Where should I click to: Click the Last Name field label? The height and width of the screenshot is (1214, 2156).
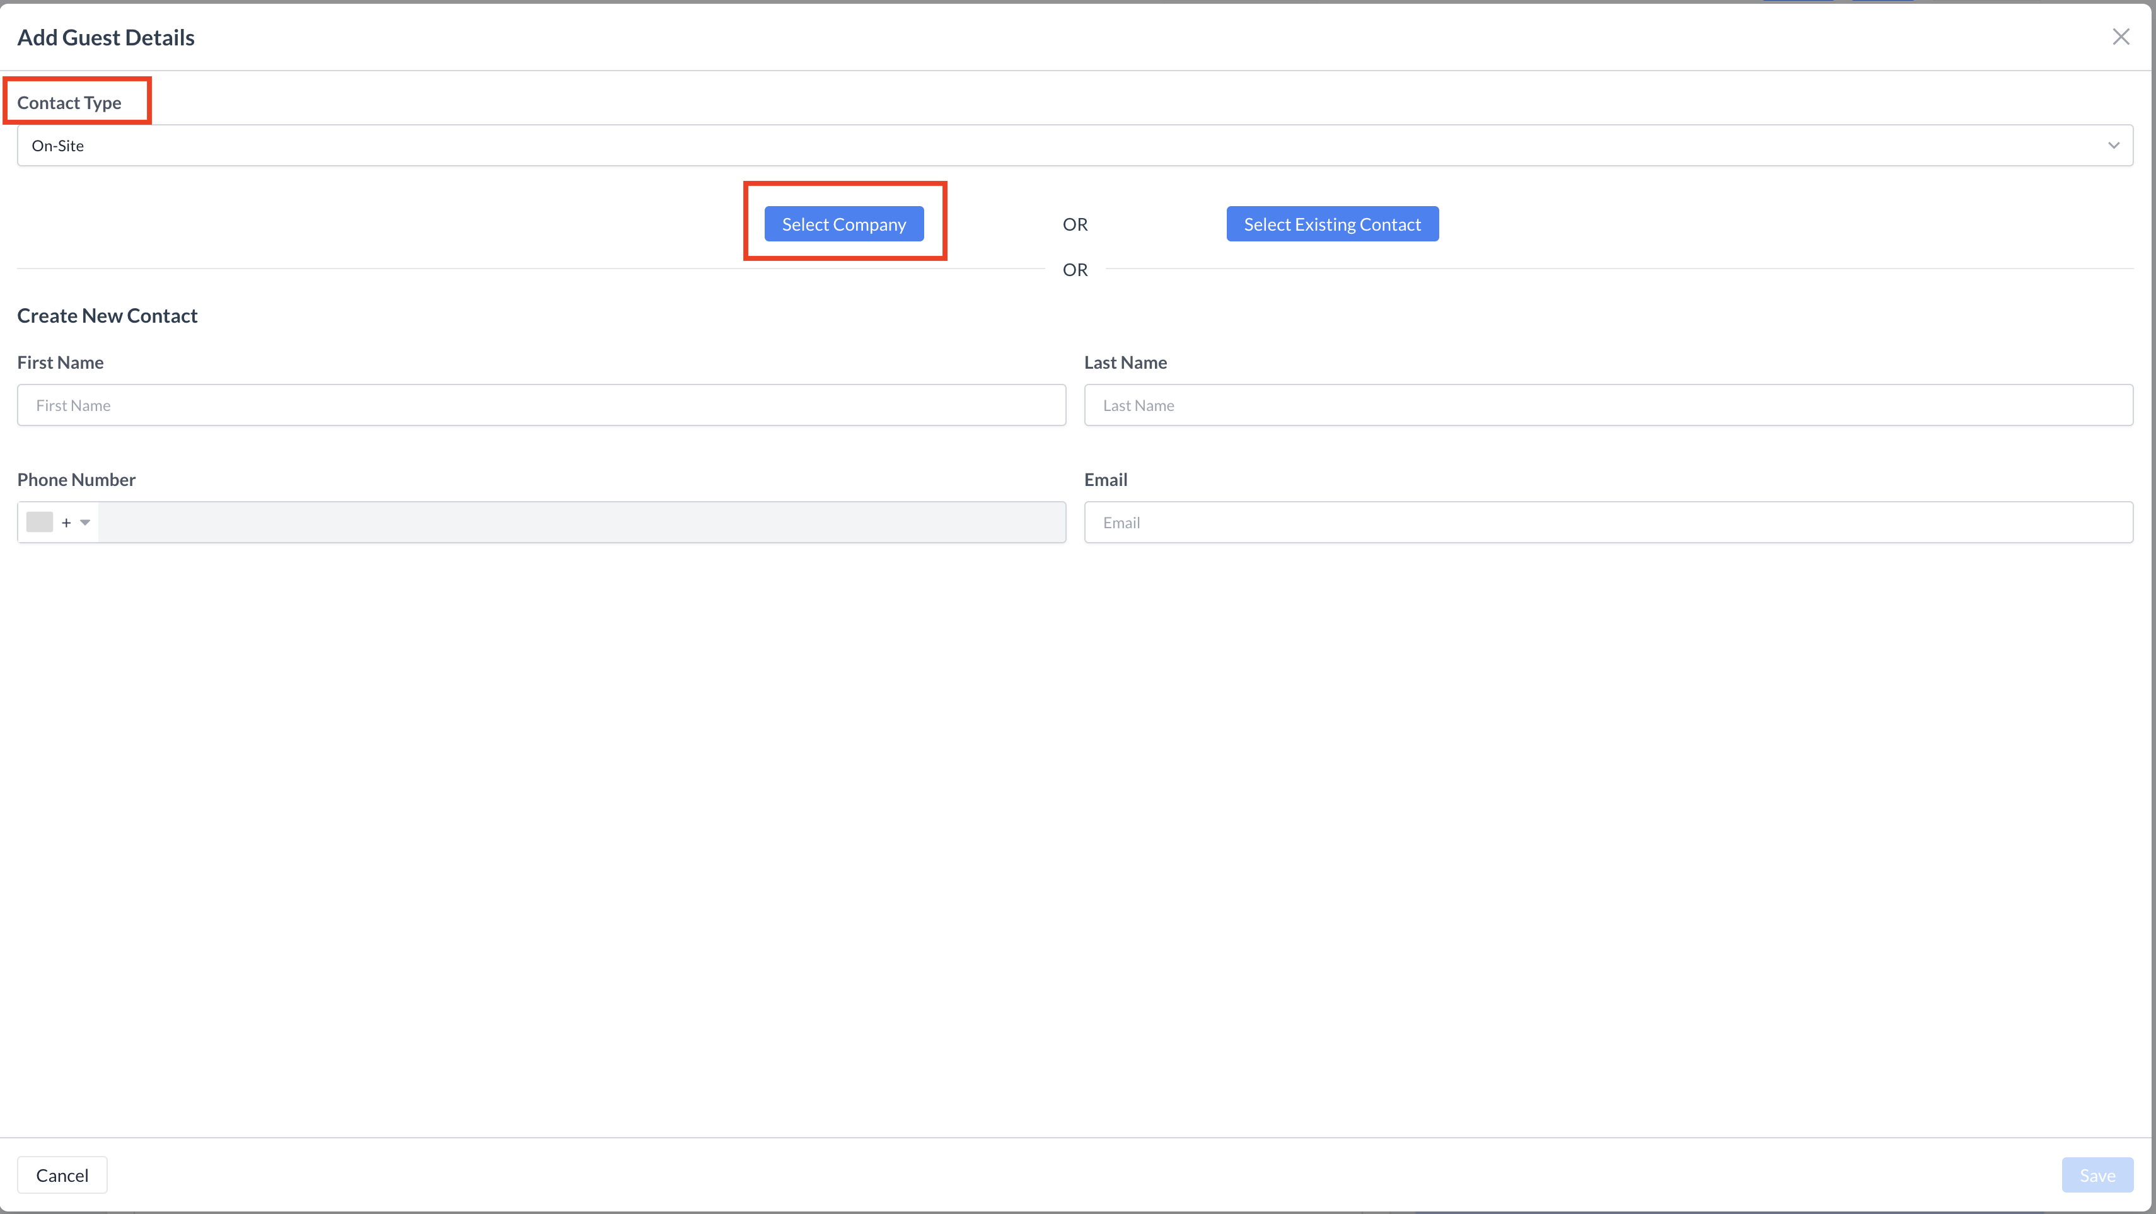coord(1125,362)
